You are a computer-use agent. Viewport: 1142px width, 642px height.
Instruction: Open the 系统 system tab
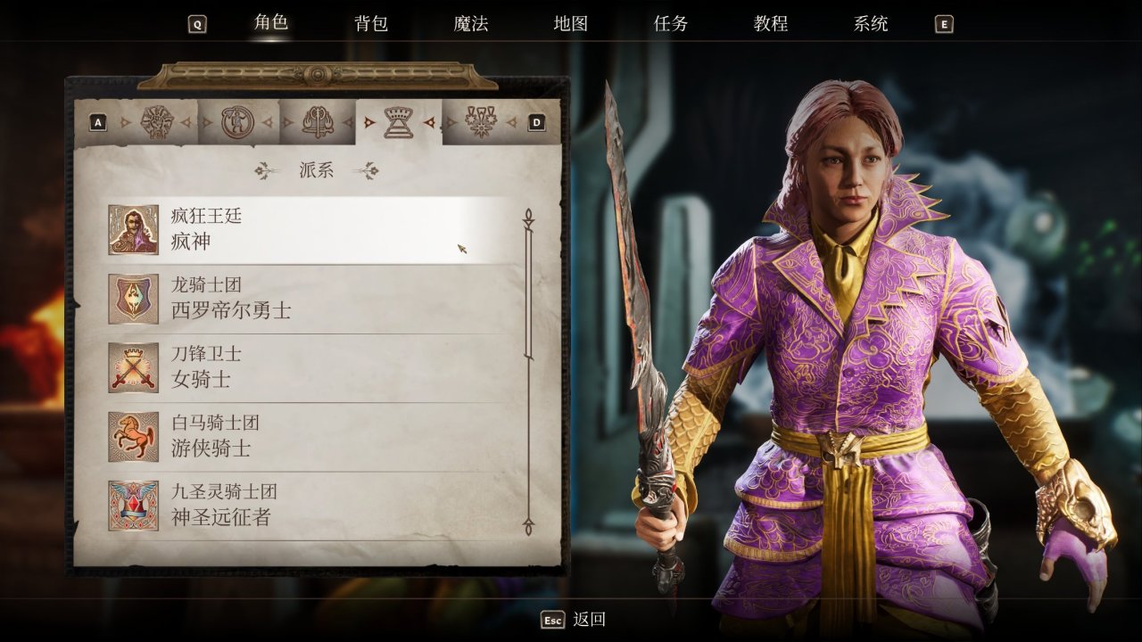point(871,24)
